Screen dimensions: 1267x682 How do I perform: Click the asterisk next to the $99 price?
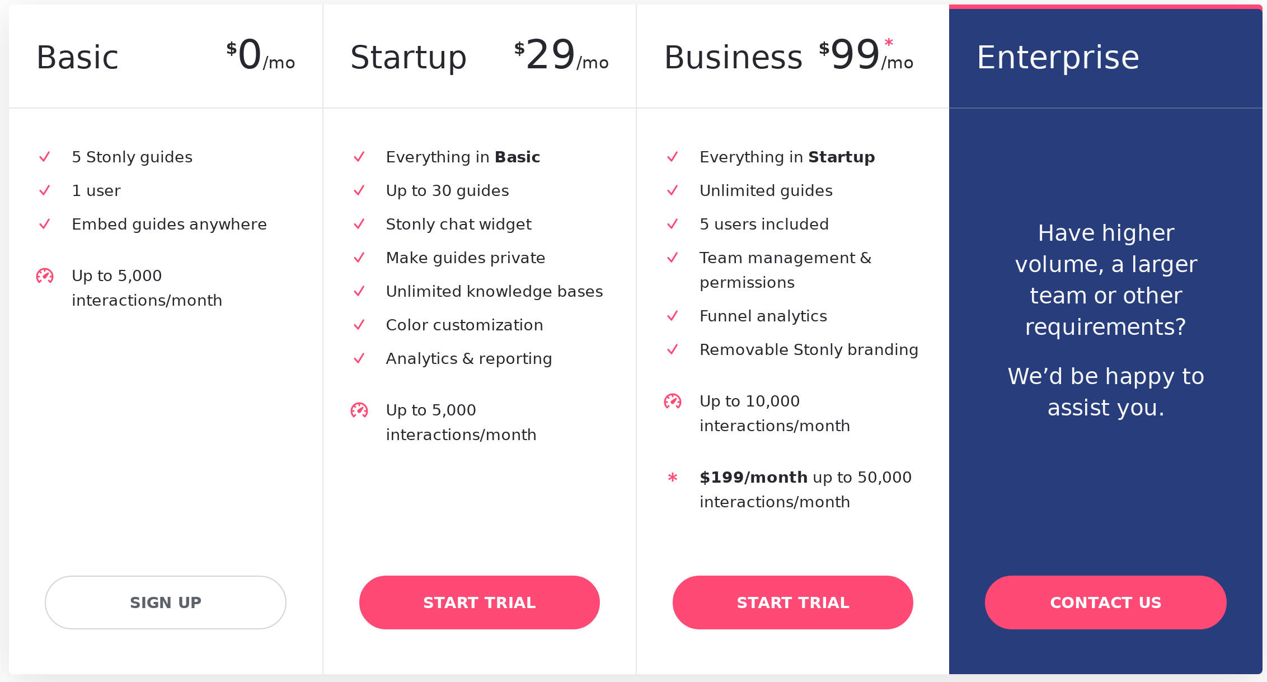tap(888, 43)
